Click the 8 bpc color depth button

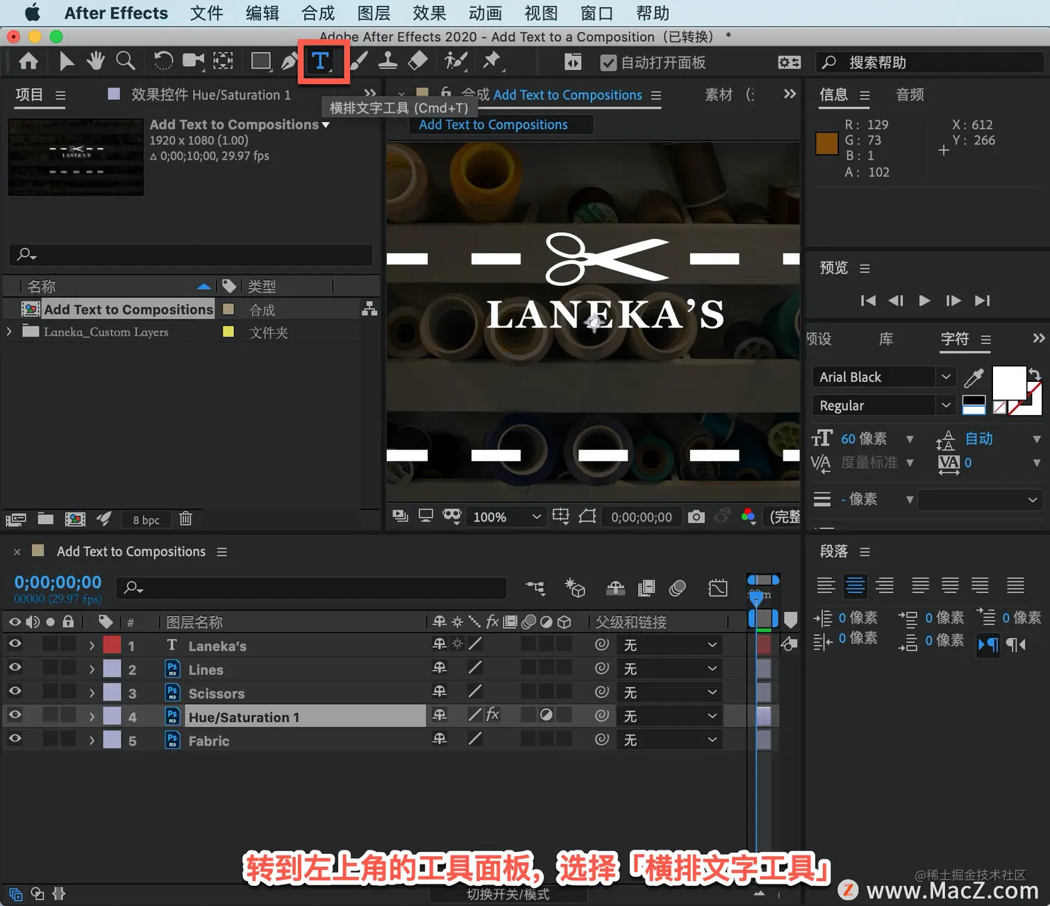[146, 519]
